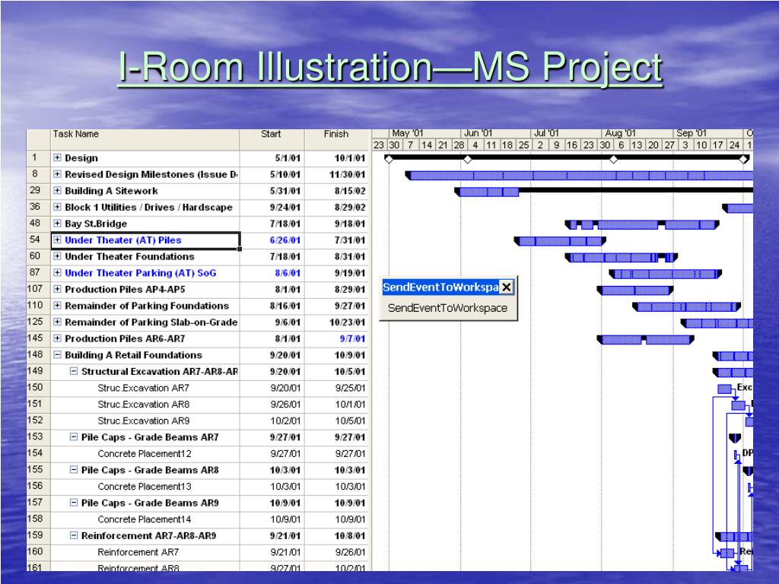
Task: Collapse Pile Caps - Grade Beams AR7
Action: click(74, 436)
